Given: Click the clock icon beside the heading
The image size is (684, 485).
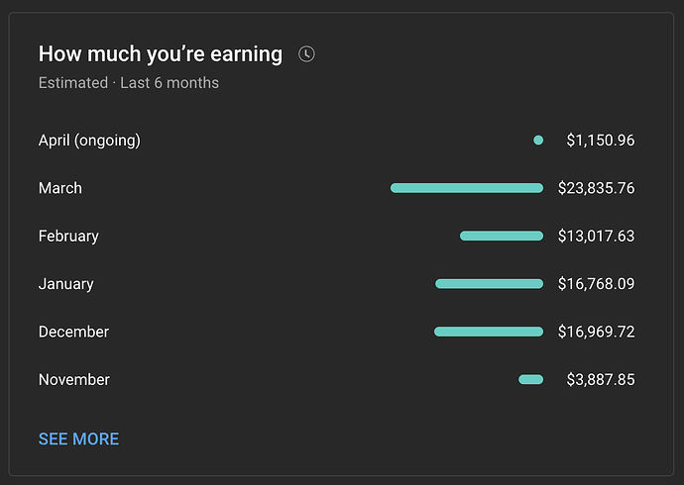Looking at the screenshot, I should coord(306,54).
